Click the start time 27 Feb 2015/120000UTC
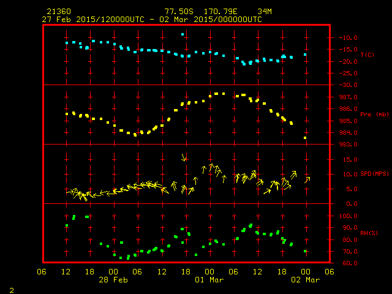 click(x=93, y=20)
